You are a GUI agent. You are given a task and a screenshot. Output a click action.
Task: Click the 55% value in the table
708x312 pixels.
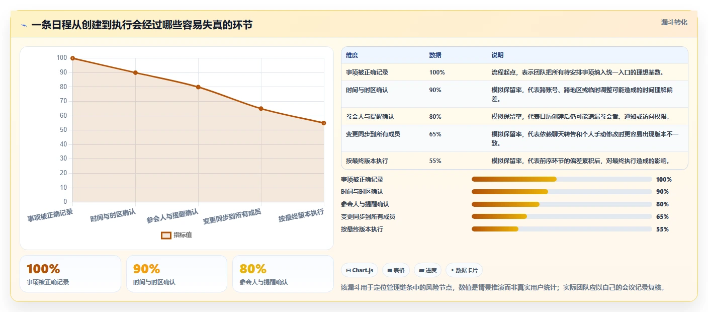pos(435,161)
